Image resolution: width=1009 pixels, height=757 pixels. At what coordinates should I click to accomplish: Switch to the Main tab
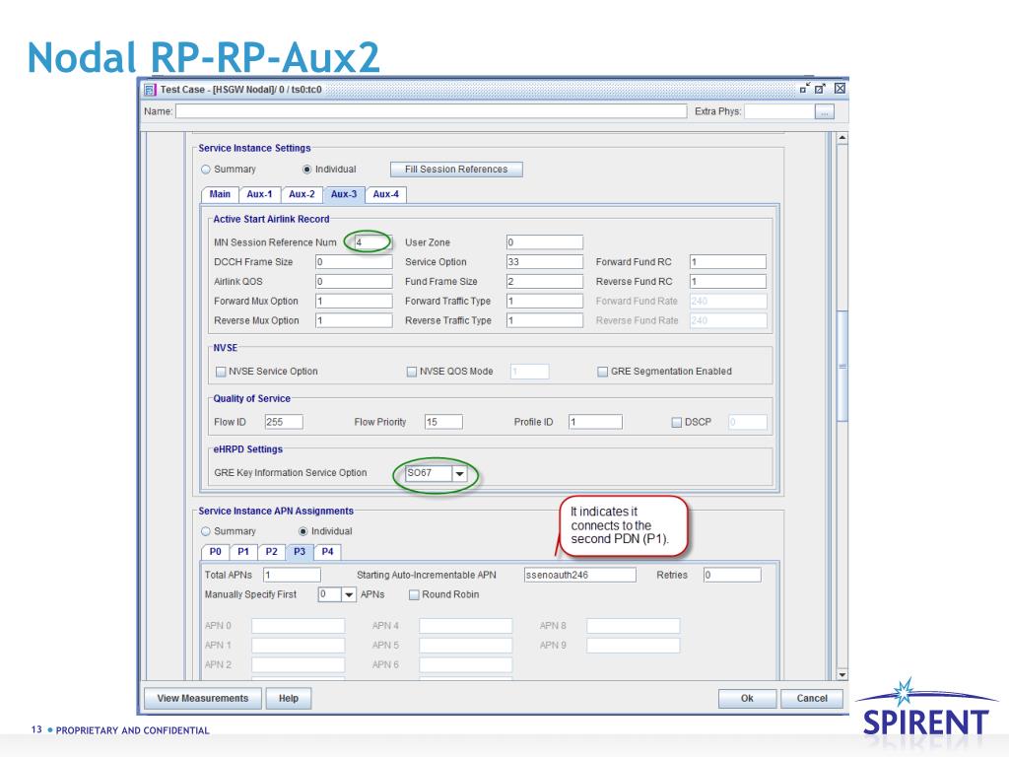tap(220, 194)
